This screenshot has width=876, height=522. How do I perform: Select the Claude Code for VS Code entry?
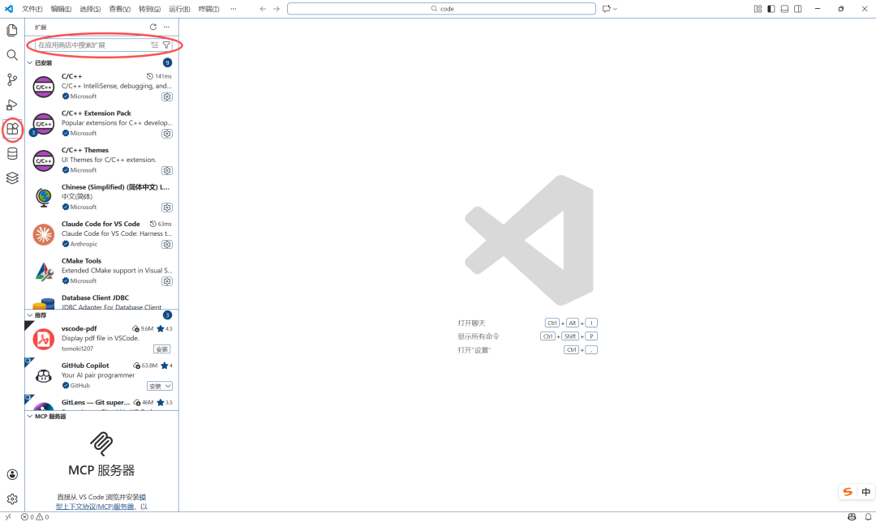[101, 234]
